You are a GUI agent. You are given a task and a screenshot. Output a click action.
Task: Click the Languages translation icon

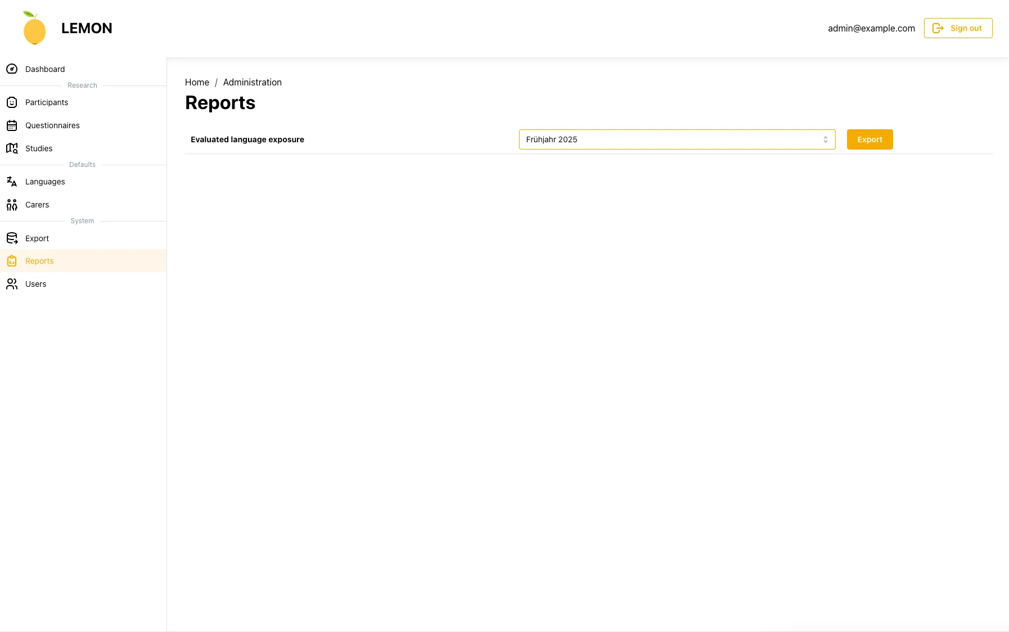click(x=12, y=181)
